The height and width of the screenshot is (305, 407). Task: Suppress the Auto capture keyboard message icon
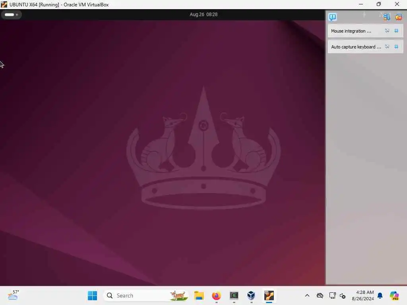pyautogui.click(x=387, y=47)
